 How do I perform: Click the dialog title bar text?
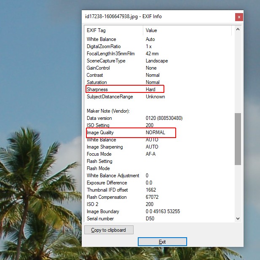coord(123,16)
